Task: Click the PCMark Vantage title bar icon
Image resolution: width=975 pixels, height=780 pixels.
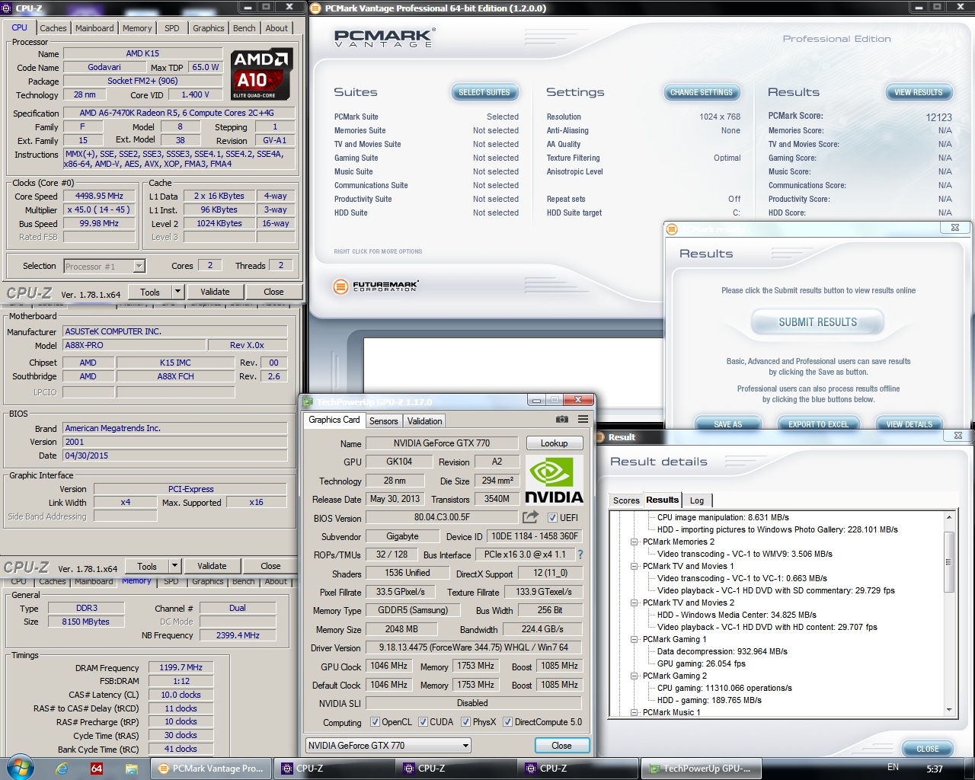Action: (316, 8)
